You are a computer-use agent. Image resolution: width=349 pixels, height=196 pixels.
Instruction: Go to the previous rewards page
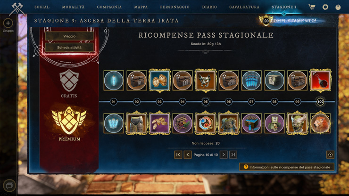click(x=187, y=155)
